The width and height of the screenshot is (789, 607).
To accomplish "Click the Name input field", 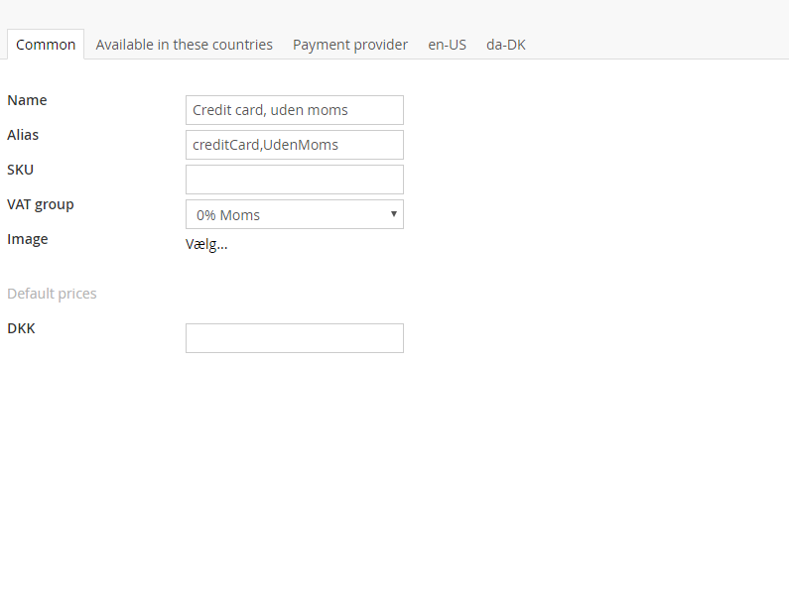I will (295, 110).
